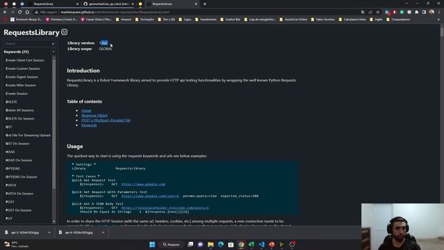The height and width of the screenshot is (250, 444).
Task: Bookmark this page with the star icon
Action: (x=377, y=12)
